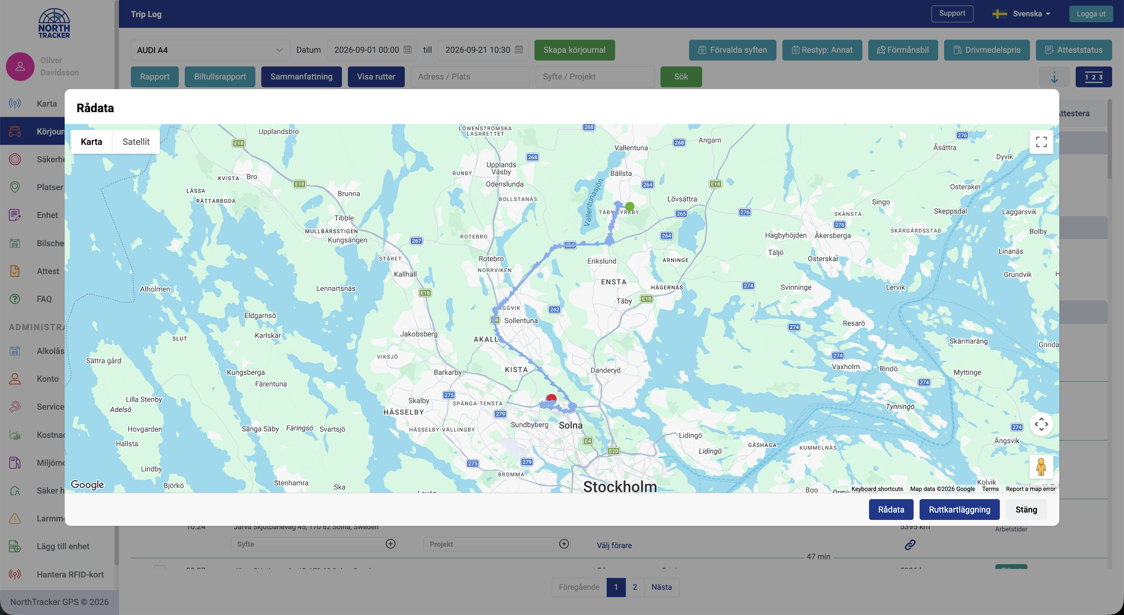Click the Rapport button
Image resolution: width=1124 pixels, height=615 pixels.
(155, 77)
